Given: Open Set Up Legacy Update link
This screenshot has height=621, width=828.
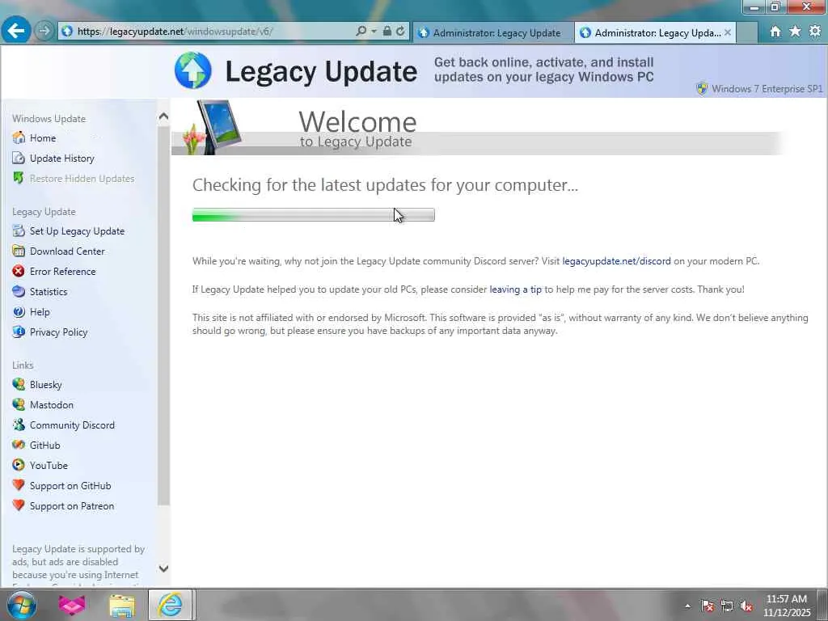Looking at the screenshot, I should [77, 231].
